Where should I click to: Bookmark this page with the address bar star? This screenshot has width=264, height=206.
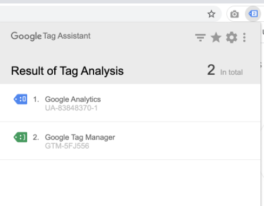(211, 14)
